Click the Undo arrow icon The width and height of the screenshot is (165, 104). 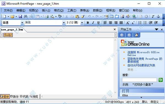tap(89, 17)
